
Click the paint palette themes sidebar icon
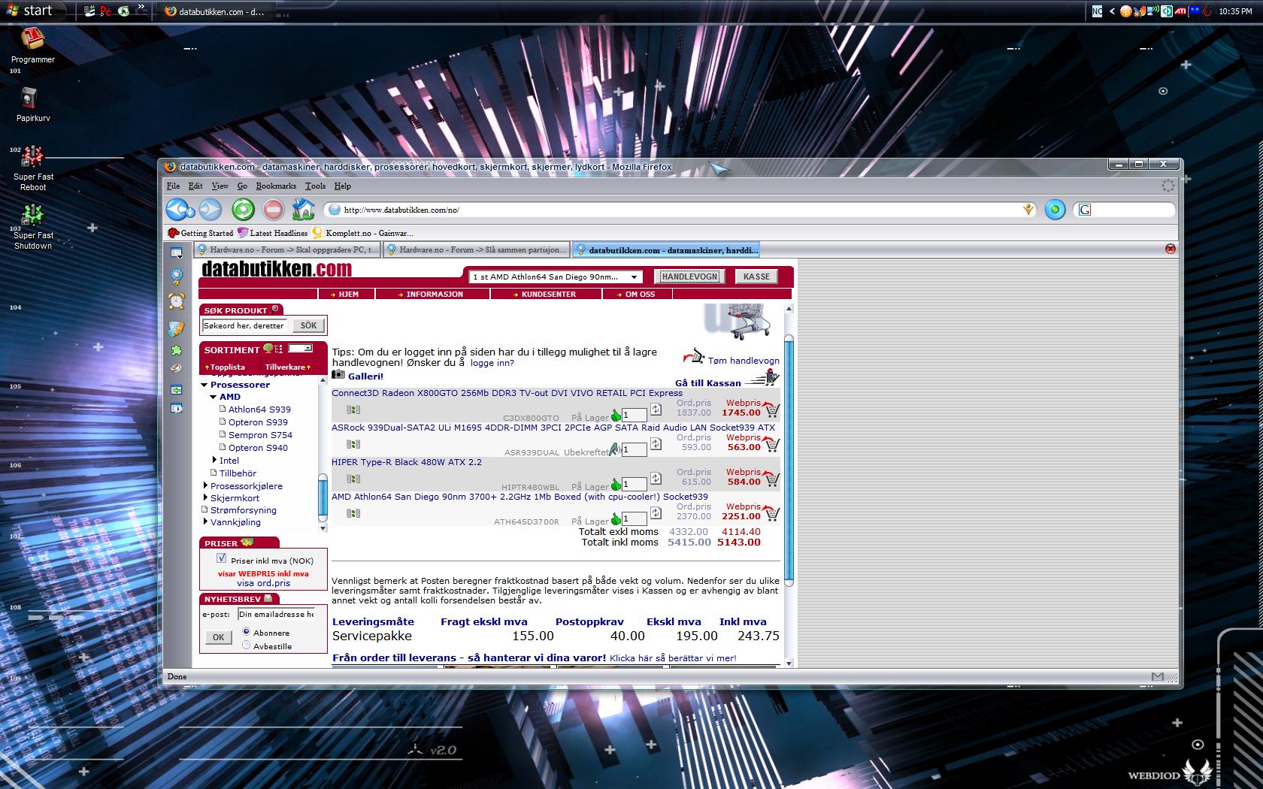176,369
